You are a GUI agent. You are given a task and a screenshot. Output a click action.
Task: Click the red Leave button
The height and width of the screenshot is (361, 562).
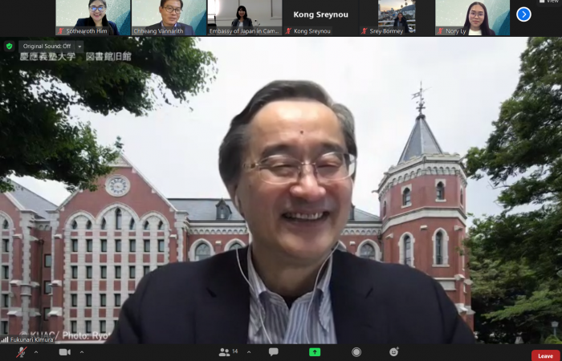[545, 355]
